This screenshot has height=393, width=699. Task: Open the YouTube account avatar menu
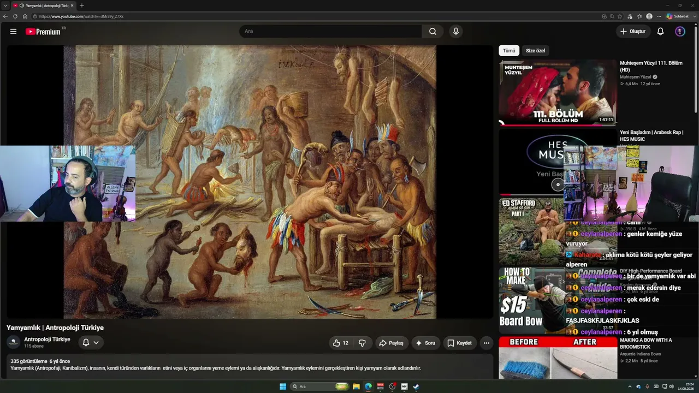pyautogui.click(x=680, y=32)
